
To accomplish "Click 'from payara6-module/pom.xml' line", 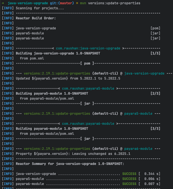I will coord(47,134).
